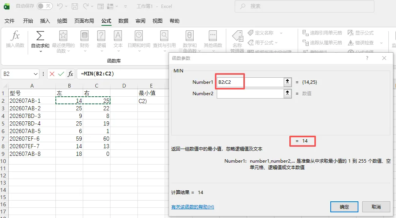Switch to the Home (开始) tab

tap(28, 21)
